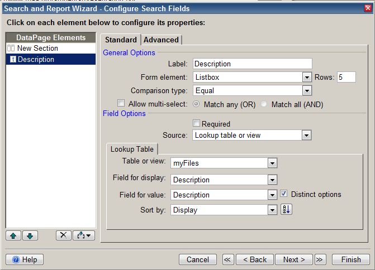Open the Sort by dropdown
This screenshot has width=375, height=270.
(272, 210)
